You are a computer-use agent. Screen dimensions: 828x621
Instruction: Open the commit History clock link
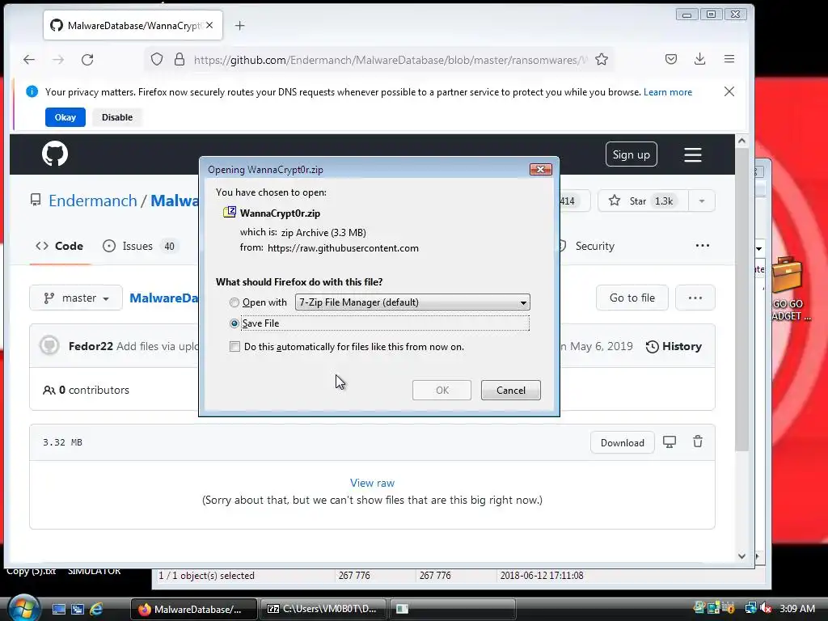point(674,346)
